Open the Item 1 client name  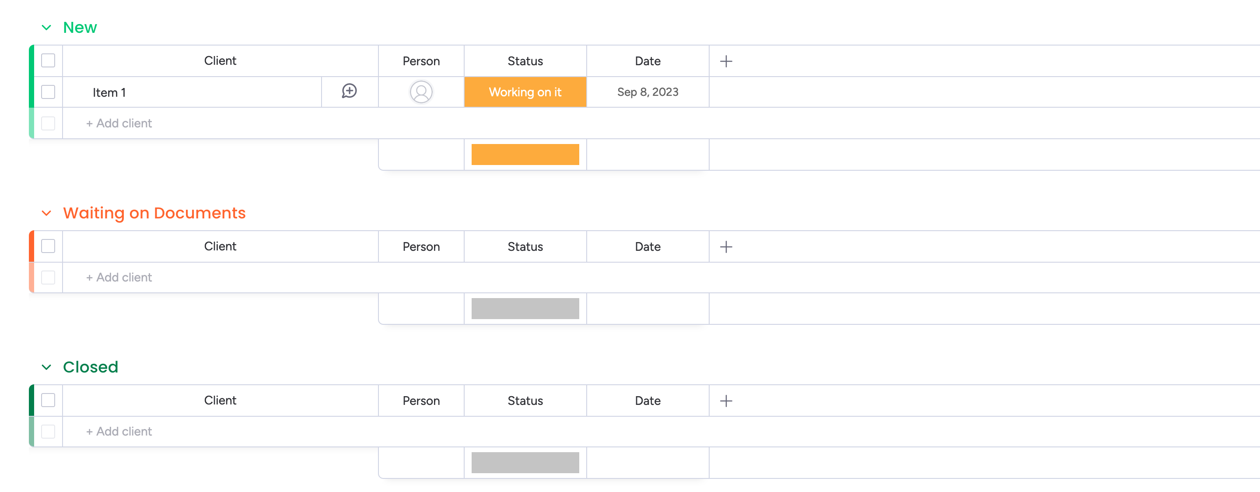tap(109, 92)
